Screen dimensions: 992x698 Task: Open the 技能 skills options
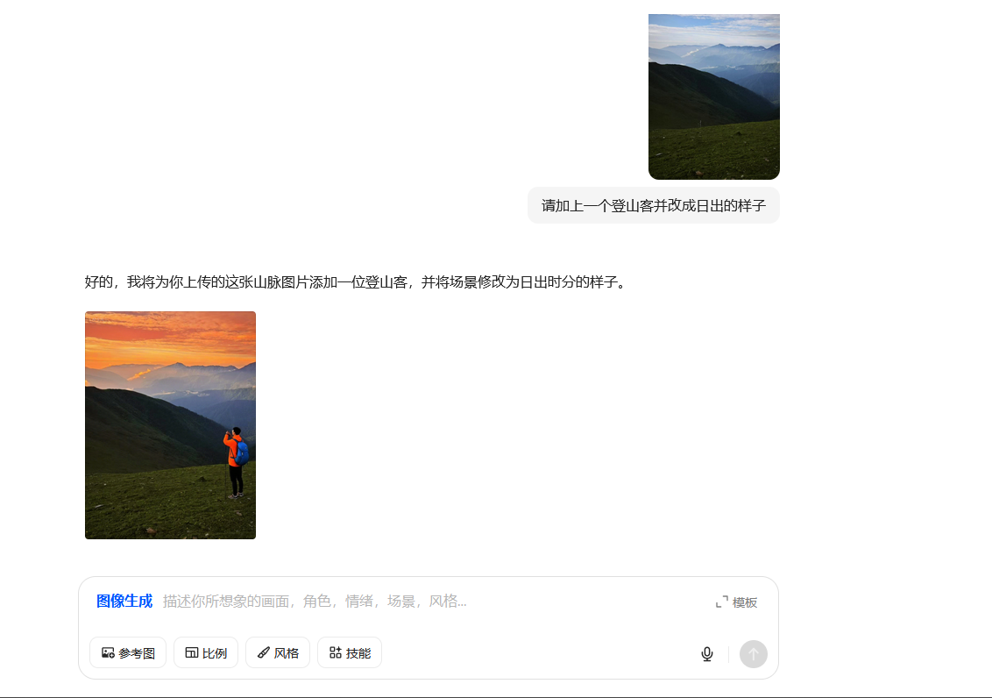pyautogui.click(x=350, y=652)
